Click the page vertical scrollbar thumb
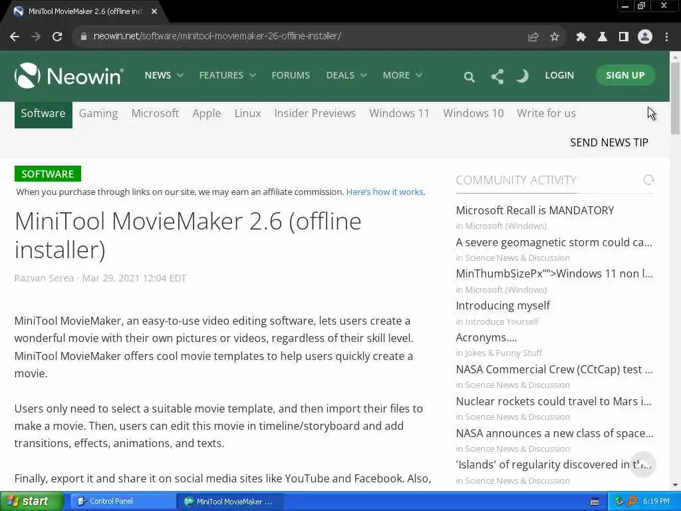Viewport: 681px width, 511px height. pos(675,98)
